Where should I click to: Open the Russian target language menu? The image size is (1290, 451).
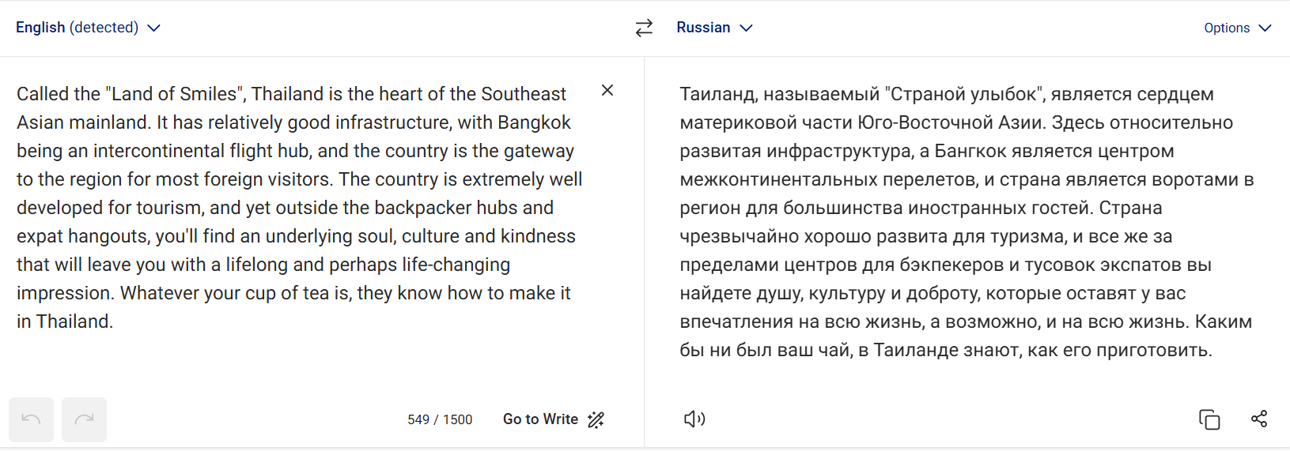click(x=703, y=28)
